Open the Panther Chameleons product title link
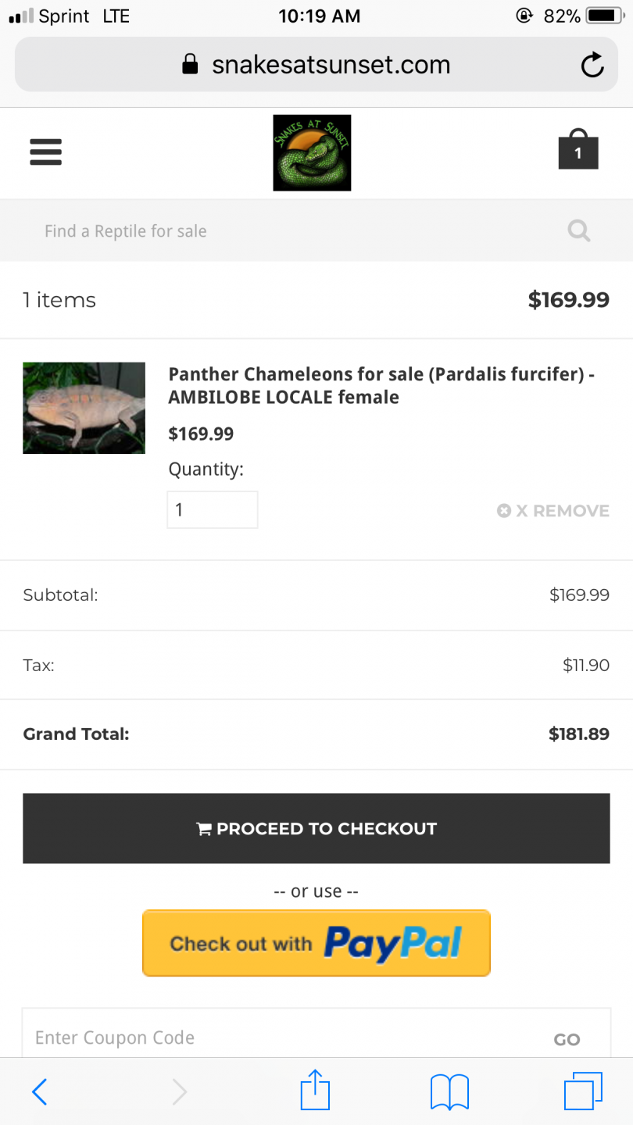This screenshot has height=1125, width=633. tap(381, 386)
